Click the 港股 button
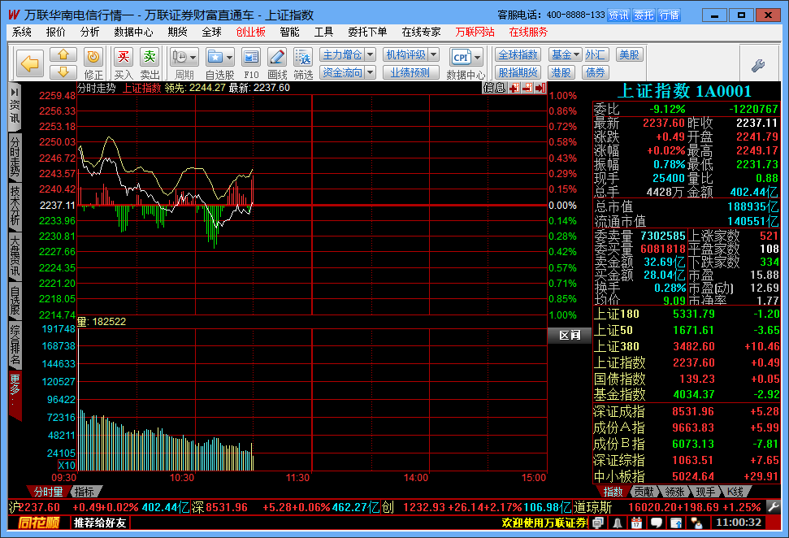 (561, 72)
